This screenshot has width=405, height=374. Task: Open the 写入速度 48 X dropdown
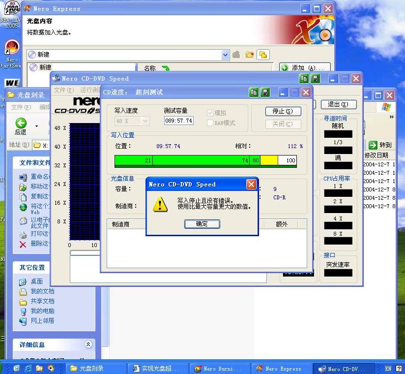click(x=145, y=121)
